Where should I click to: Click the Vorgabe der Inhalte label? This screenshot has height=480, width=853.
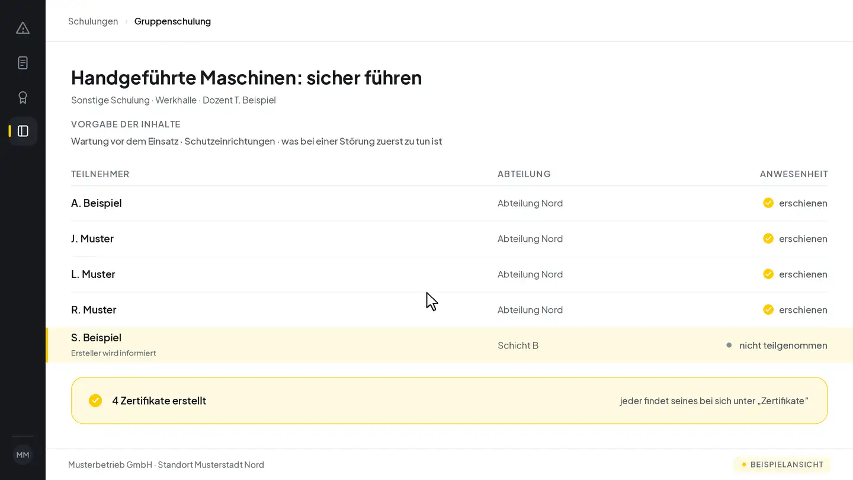click(x=126, y=124)
